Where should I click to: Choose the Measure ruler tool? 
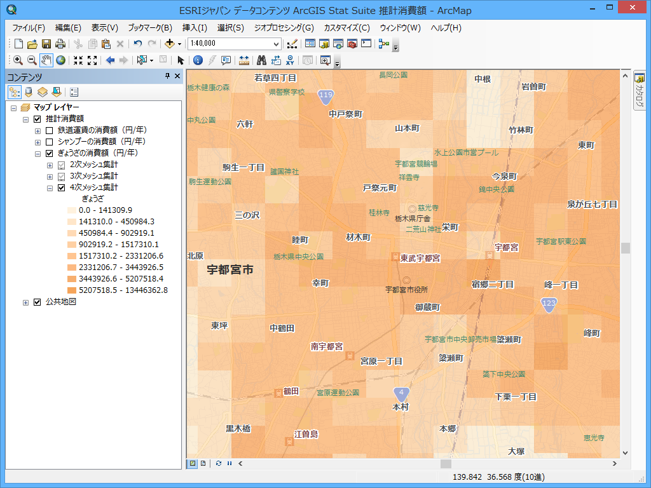[x=244, y=60]
